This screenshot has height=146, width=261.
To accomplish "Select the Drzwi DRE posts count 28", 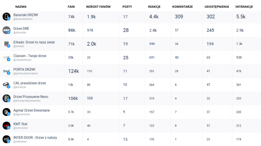I will (126, 30).
